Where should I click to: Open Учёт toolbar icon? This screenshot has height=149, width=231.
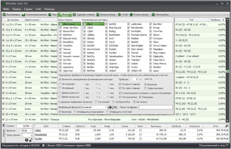click(x=120, y=14)
